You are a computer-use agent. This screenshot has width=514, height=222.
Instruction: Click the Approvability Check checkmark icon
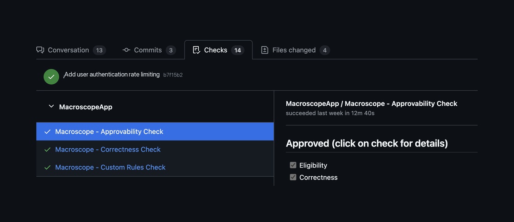47,132
